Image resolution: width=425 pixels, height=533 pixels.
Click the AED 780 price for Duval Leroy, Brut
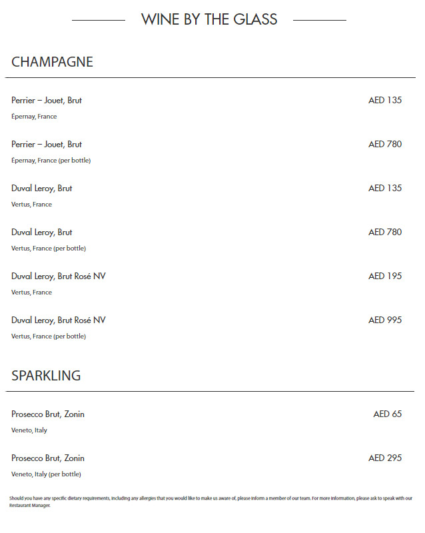385,233
